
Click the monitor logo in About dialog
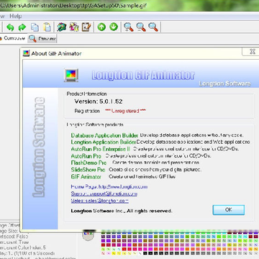71,75
